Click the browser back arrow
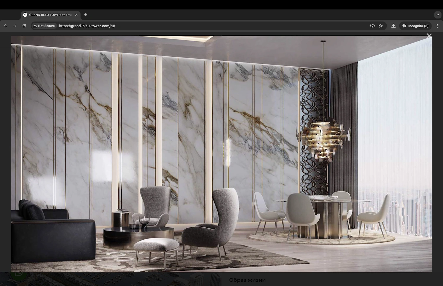The height and width of the screenshot is (286, 443). (6, 26)
